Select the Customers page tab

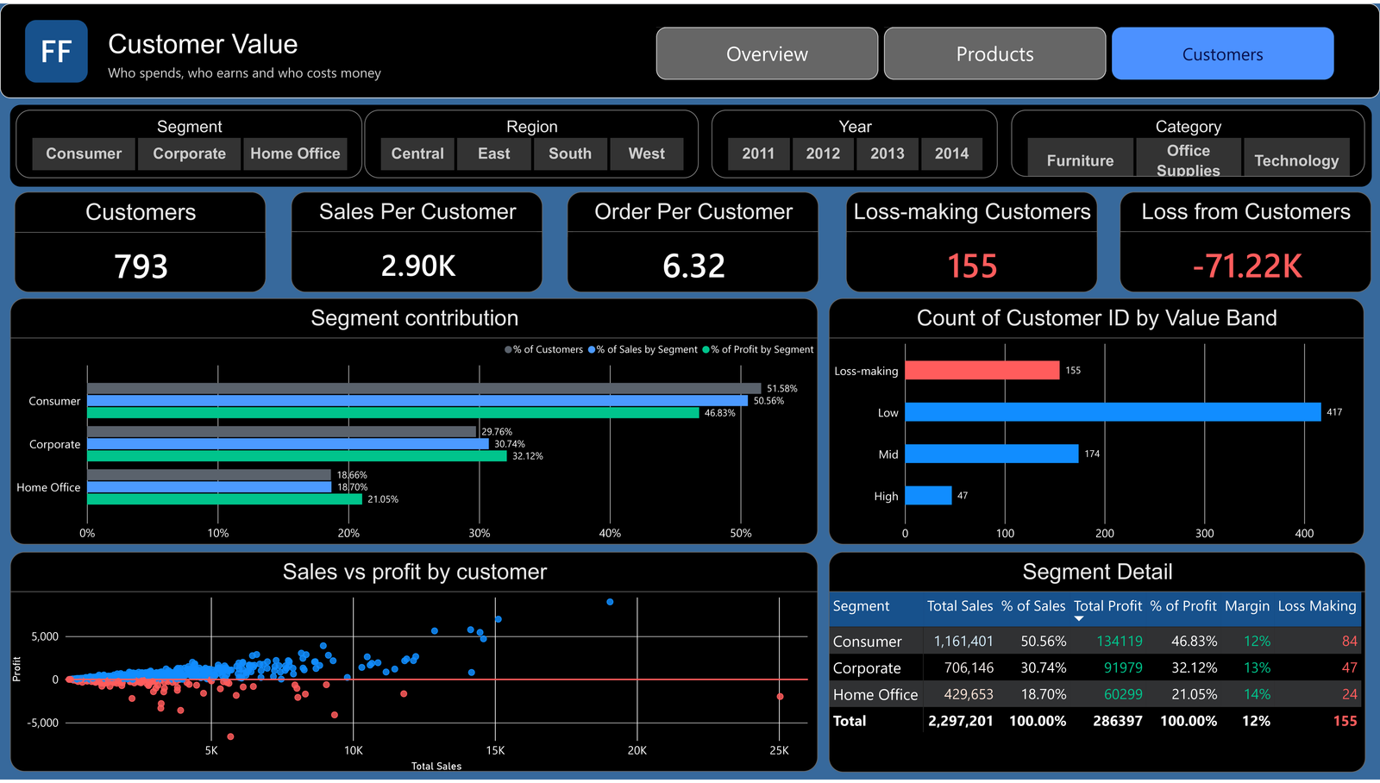coord(1222,53)
